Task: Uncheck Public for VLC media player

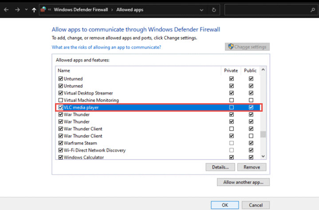Action: pos(251,108)
